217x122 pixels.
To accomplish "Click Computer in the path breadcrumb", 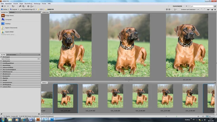I will (x=14, y=9).
